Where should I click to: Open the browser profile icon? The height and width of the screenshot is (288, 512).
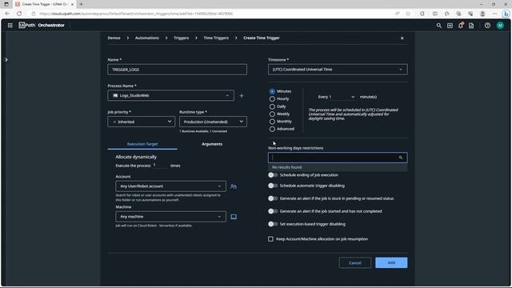click(x=482, y=14)
